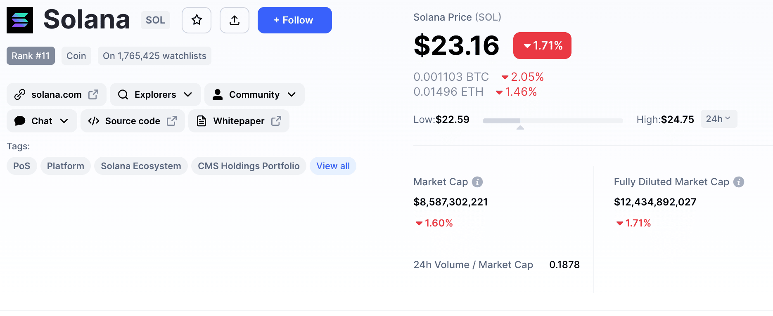The width and height of the screenshot is (773, 316).
Task: Open the Chat dropdown menu
Action: [x=42, y=121]
